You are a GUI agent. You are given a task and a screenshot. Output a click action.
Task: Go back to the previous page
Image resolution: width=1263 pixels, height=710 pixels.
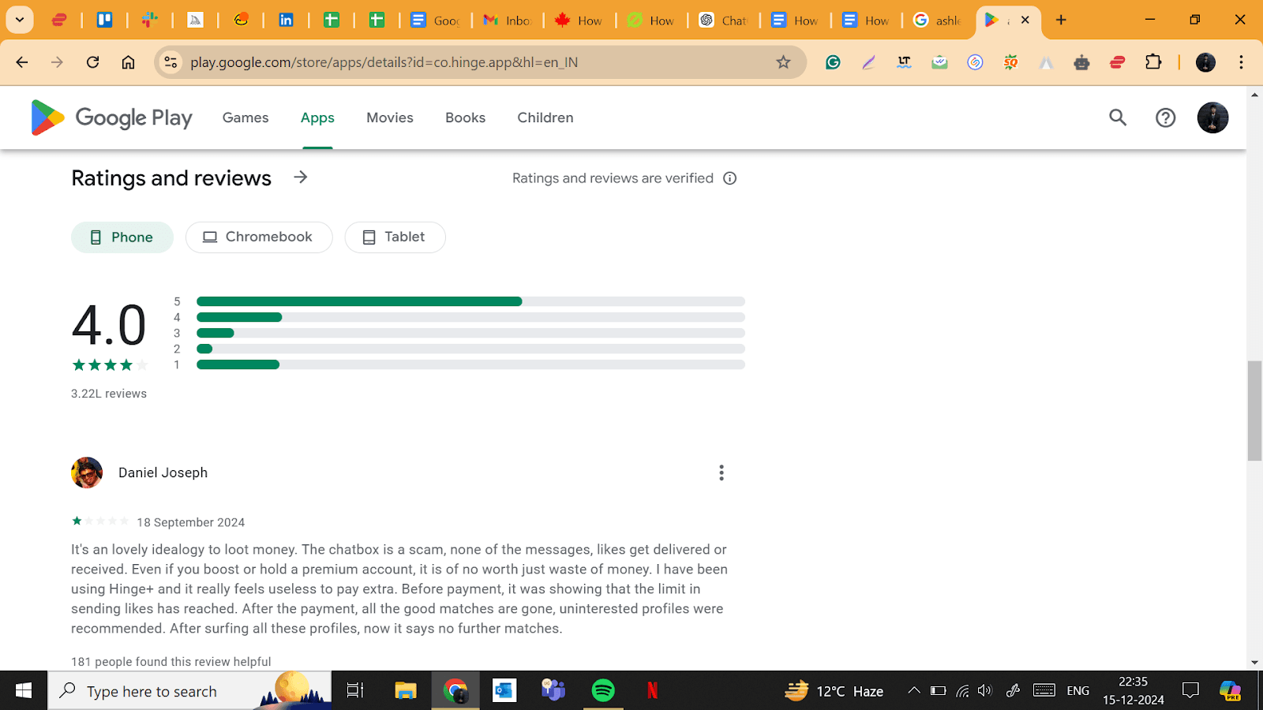pos(22,62)
